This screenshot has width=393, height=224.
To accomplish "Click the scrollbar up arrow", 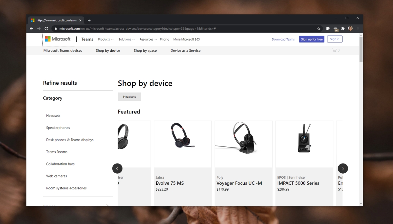I will coord(361,35).
